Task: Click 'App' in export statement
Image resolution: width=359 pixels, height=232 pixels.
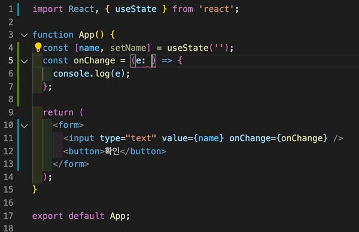Action: [x=117, y=216]
